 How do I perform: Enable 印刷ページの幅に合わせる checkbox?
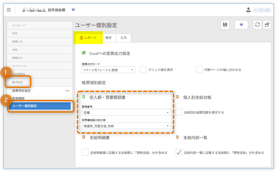pos(199,70)
